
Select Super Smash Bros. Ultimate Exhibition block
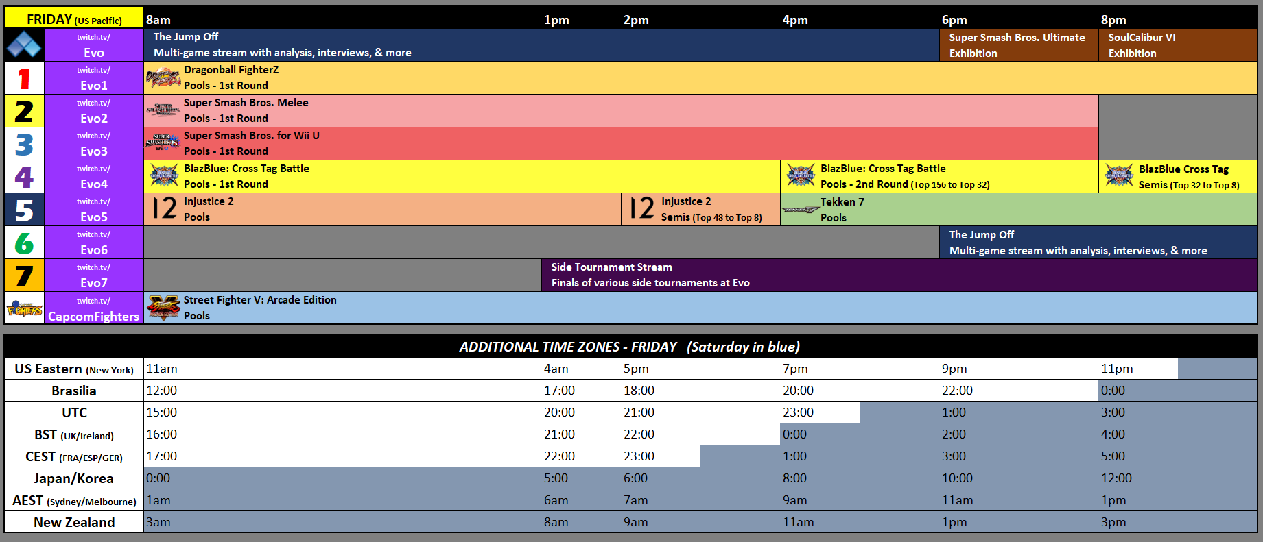point(1018,45)
